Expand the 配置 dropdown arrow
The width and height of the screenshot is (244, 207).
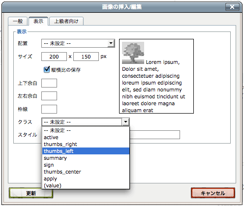click(111, 43)
